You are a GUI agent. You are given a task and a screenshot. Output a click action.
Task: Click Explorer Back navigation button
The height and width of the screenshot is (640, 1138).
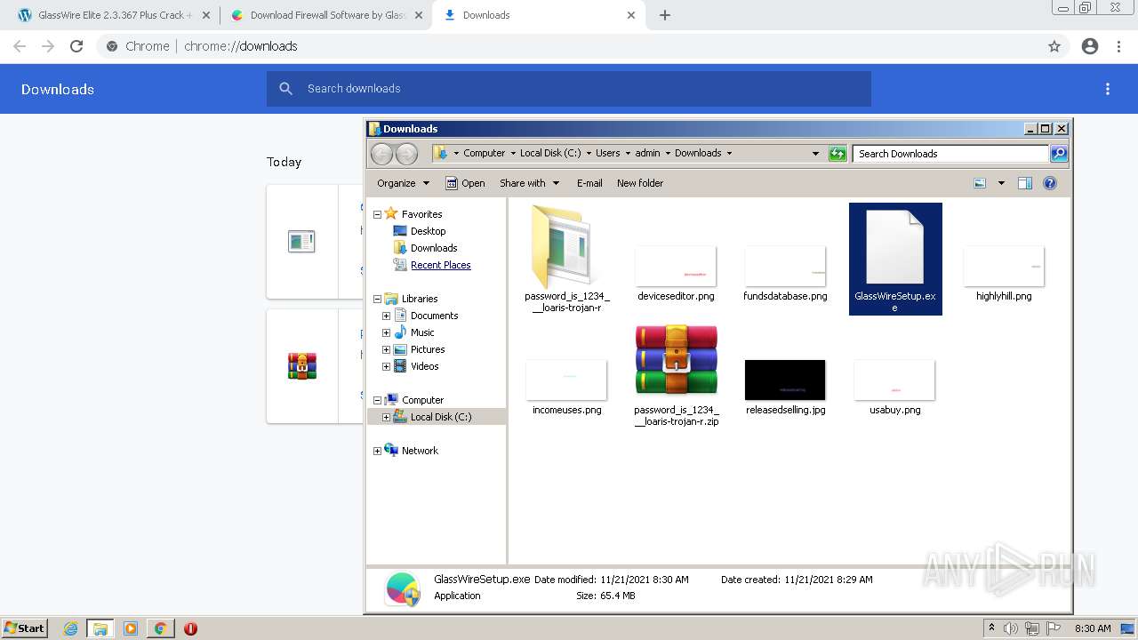pos(381,154)
